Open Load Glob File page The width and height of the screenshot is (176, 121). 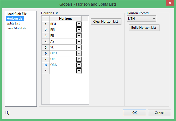point(17,14)
